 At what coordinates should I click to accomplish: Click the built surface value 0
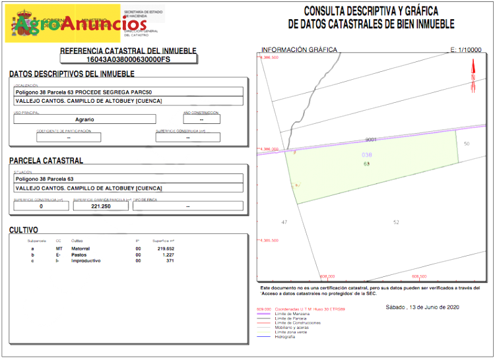[x=41, y=206]
